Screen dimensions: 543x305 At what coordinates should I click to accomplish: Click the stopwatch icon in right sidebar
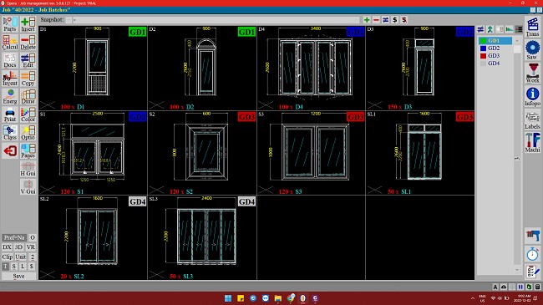(x=532, y=254)
